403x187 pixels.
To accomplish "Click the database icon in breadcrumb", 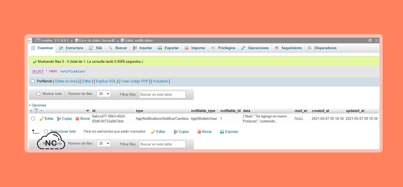I will pos(77,40).
